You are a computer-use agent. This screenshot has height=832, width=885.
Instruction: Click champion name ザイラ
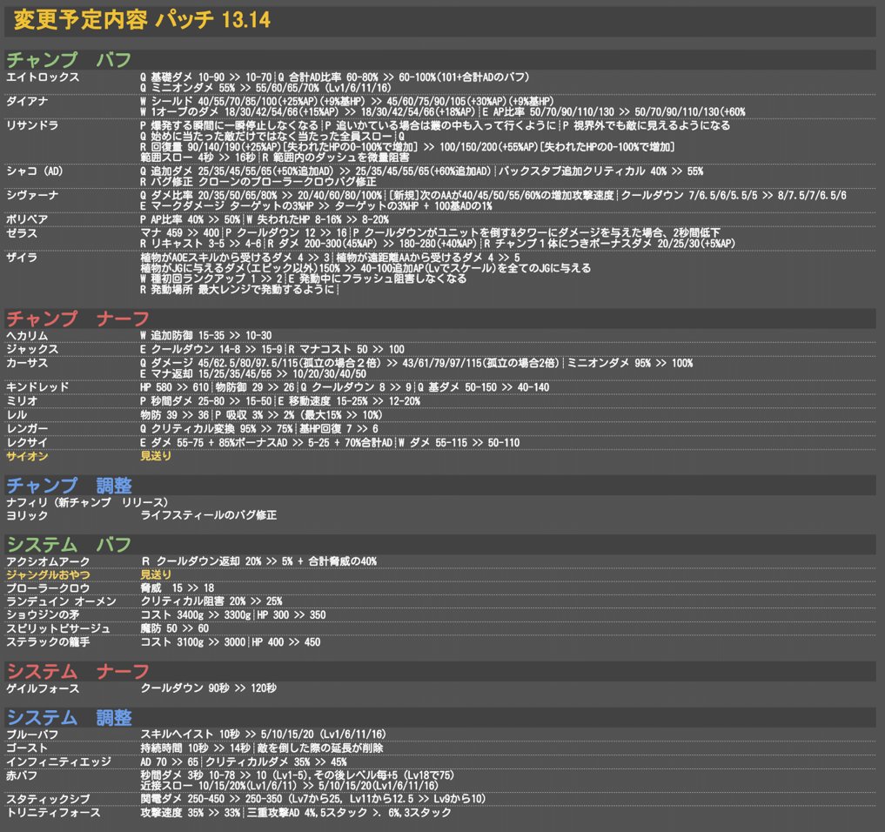point(22,257)
